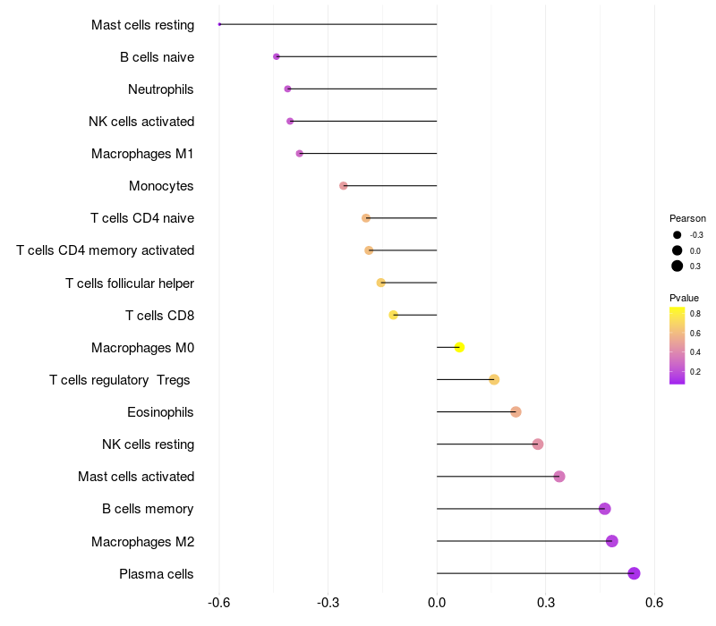Image resolution: width=716 pixels, height=626 pixels.
Task: Click the T cells follicular helper label
Action: coord(130,283)
